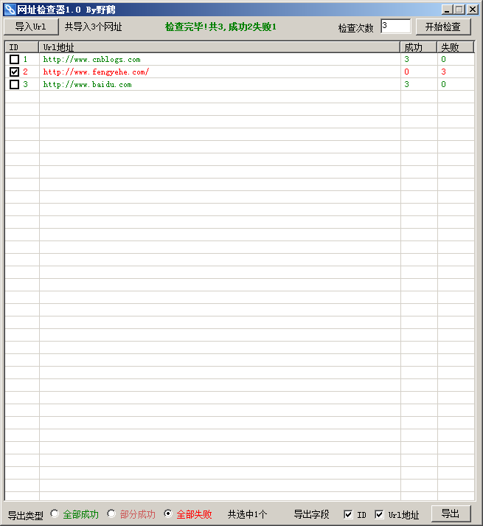Click the failure count 0 for baidu

click(x=443, y=84)
